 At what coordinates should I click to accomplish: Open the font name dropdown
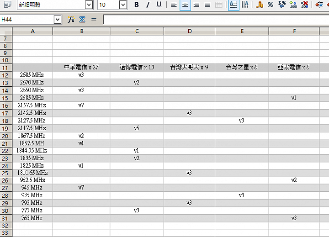tap(89, 5)
